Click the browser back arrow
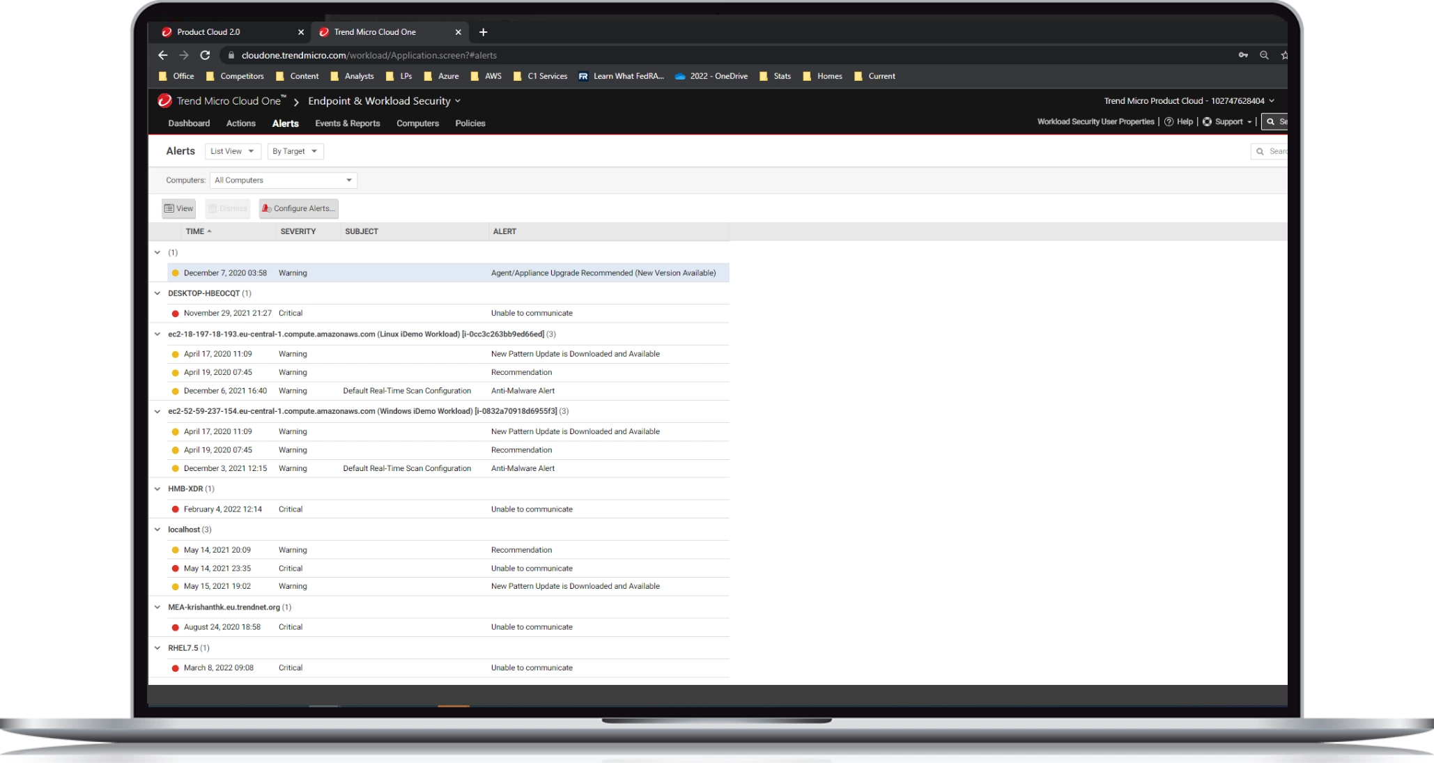Screen dimensions: 1434x763 (162, 55)
